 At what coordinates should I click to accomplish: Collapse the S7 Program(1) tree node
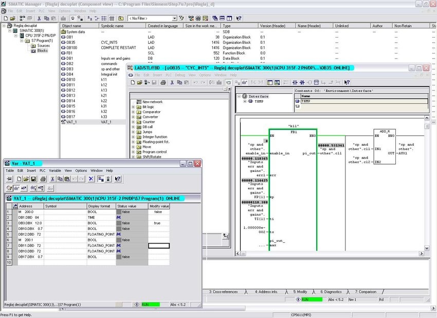coord(22,41)
